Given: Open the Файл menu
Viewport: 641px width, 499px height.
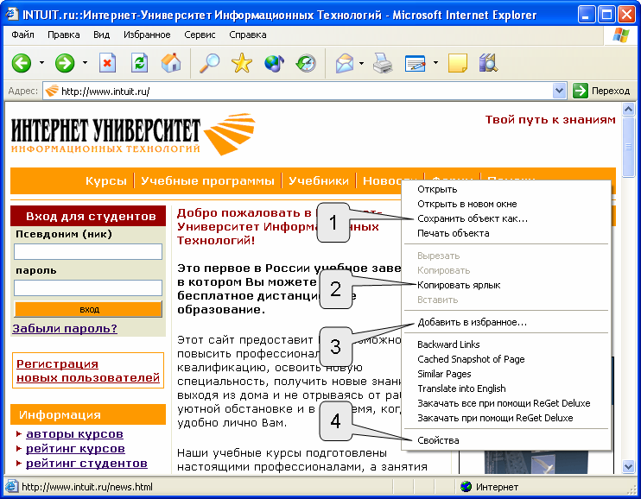Looking at the screenshot, I should coord(22,35).
